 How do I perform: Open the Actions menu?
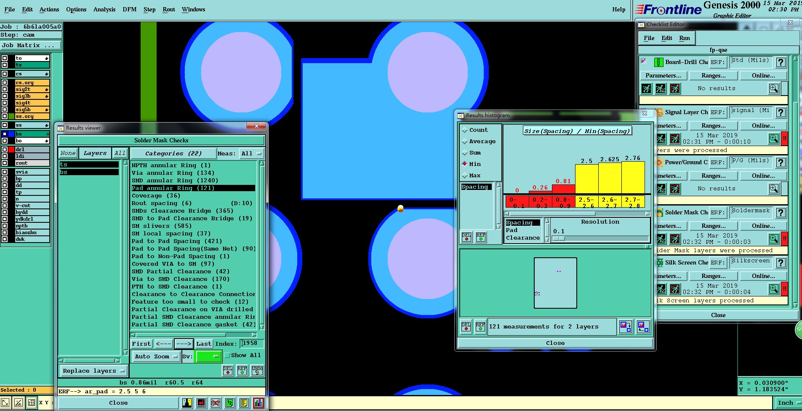(49, 9)
